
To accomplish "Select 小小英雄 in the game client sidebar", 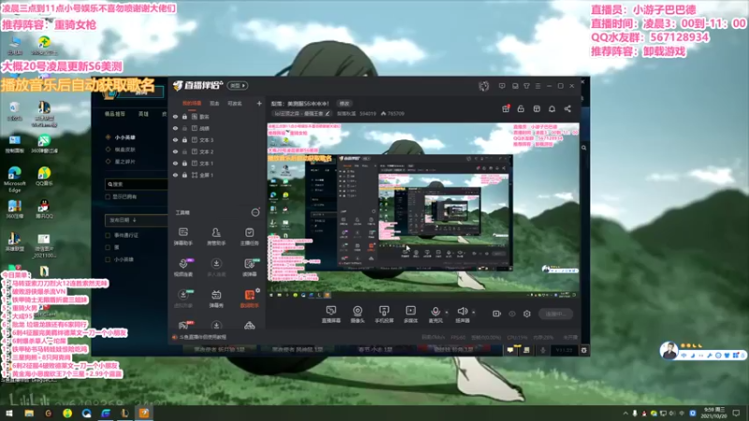I will pyautogui.click(x=125, y=138).
